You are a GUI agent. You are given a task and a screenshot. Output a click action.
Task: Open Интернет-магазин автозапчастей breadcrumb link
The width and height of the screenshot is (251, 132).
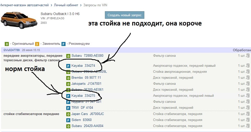tap(24, 5)
